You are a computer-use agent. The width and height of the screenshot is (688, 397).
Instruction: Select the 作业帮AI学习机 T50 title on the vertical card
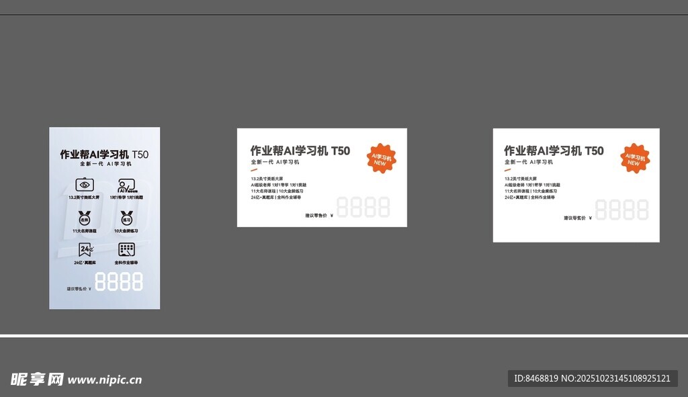tap(104, 154)
